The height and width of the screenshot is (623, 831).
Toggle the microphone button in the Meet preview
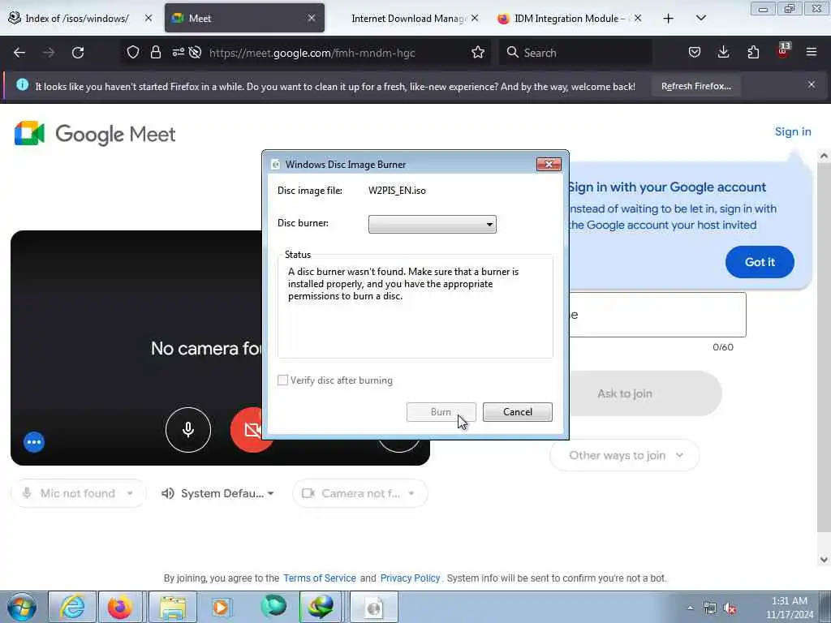pos(188,430)
